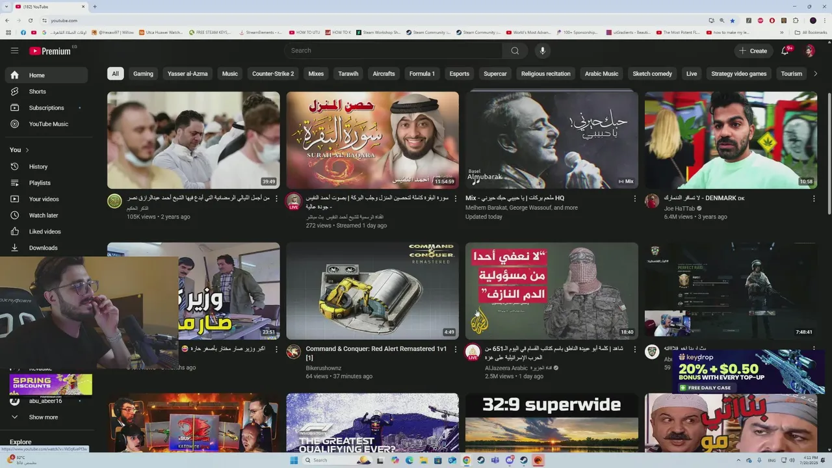The height and width of the screenshot is (468, 832).
Task: Open Discord from the taskbar
Action: (510, 460)
